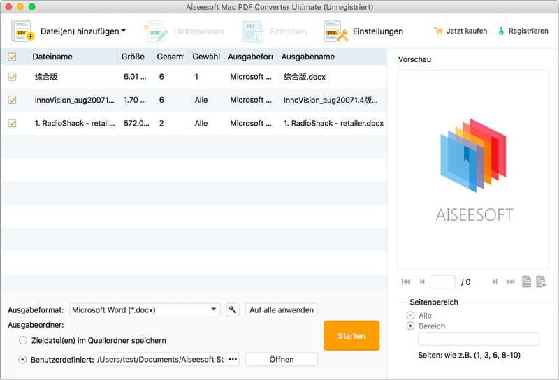Select the InnoVision_aug20071... file name
This screenshot has width=559, height=380.
[x=74, y=100]
